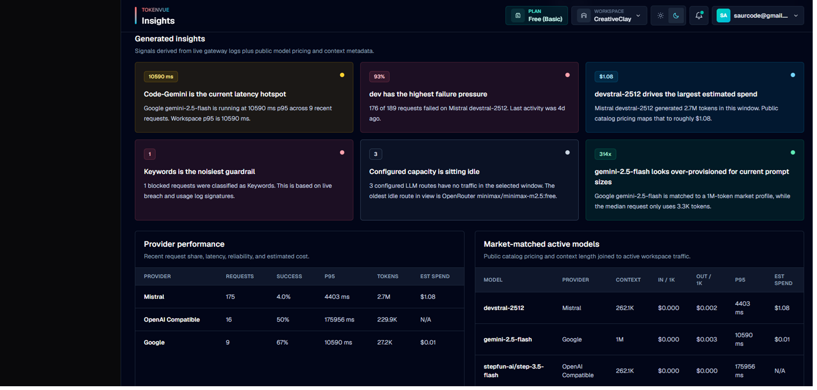
Task: Click the TOKENS column header
Action: [387, 276]
